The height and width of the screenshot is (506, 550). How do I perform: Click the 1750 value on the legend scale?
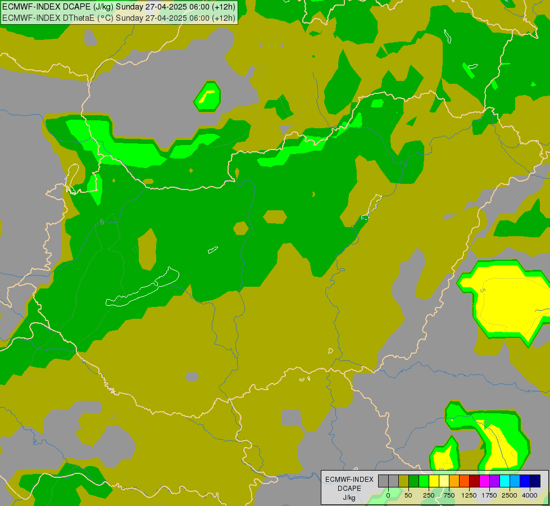[489, 495]
